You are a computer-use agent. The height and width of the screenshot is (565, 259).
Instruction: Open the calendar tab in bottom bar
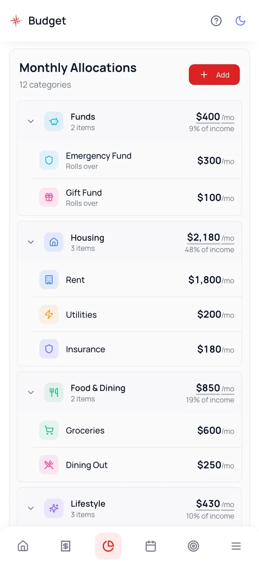[151, 546]
